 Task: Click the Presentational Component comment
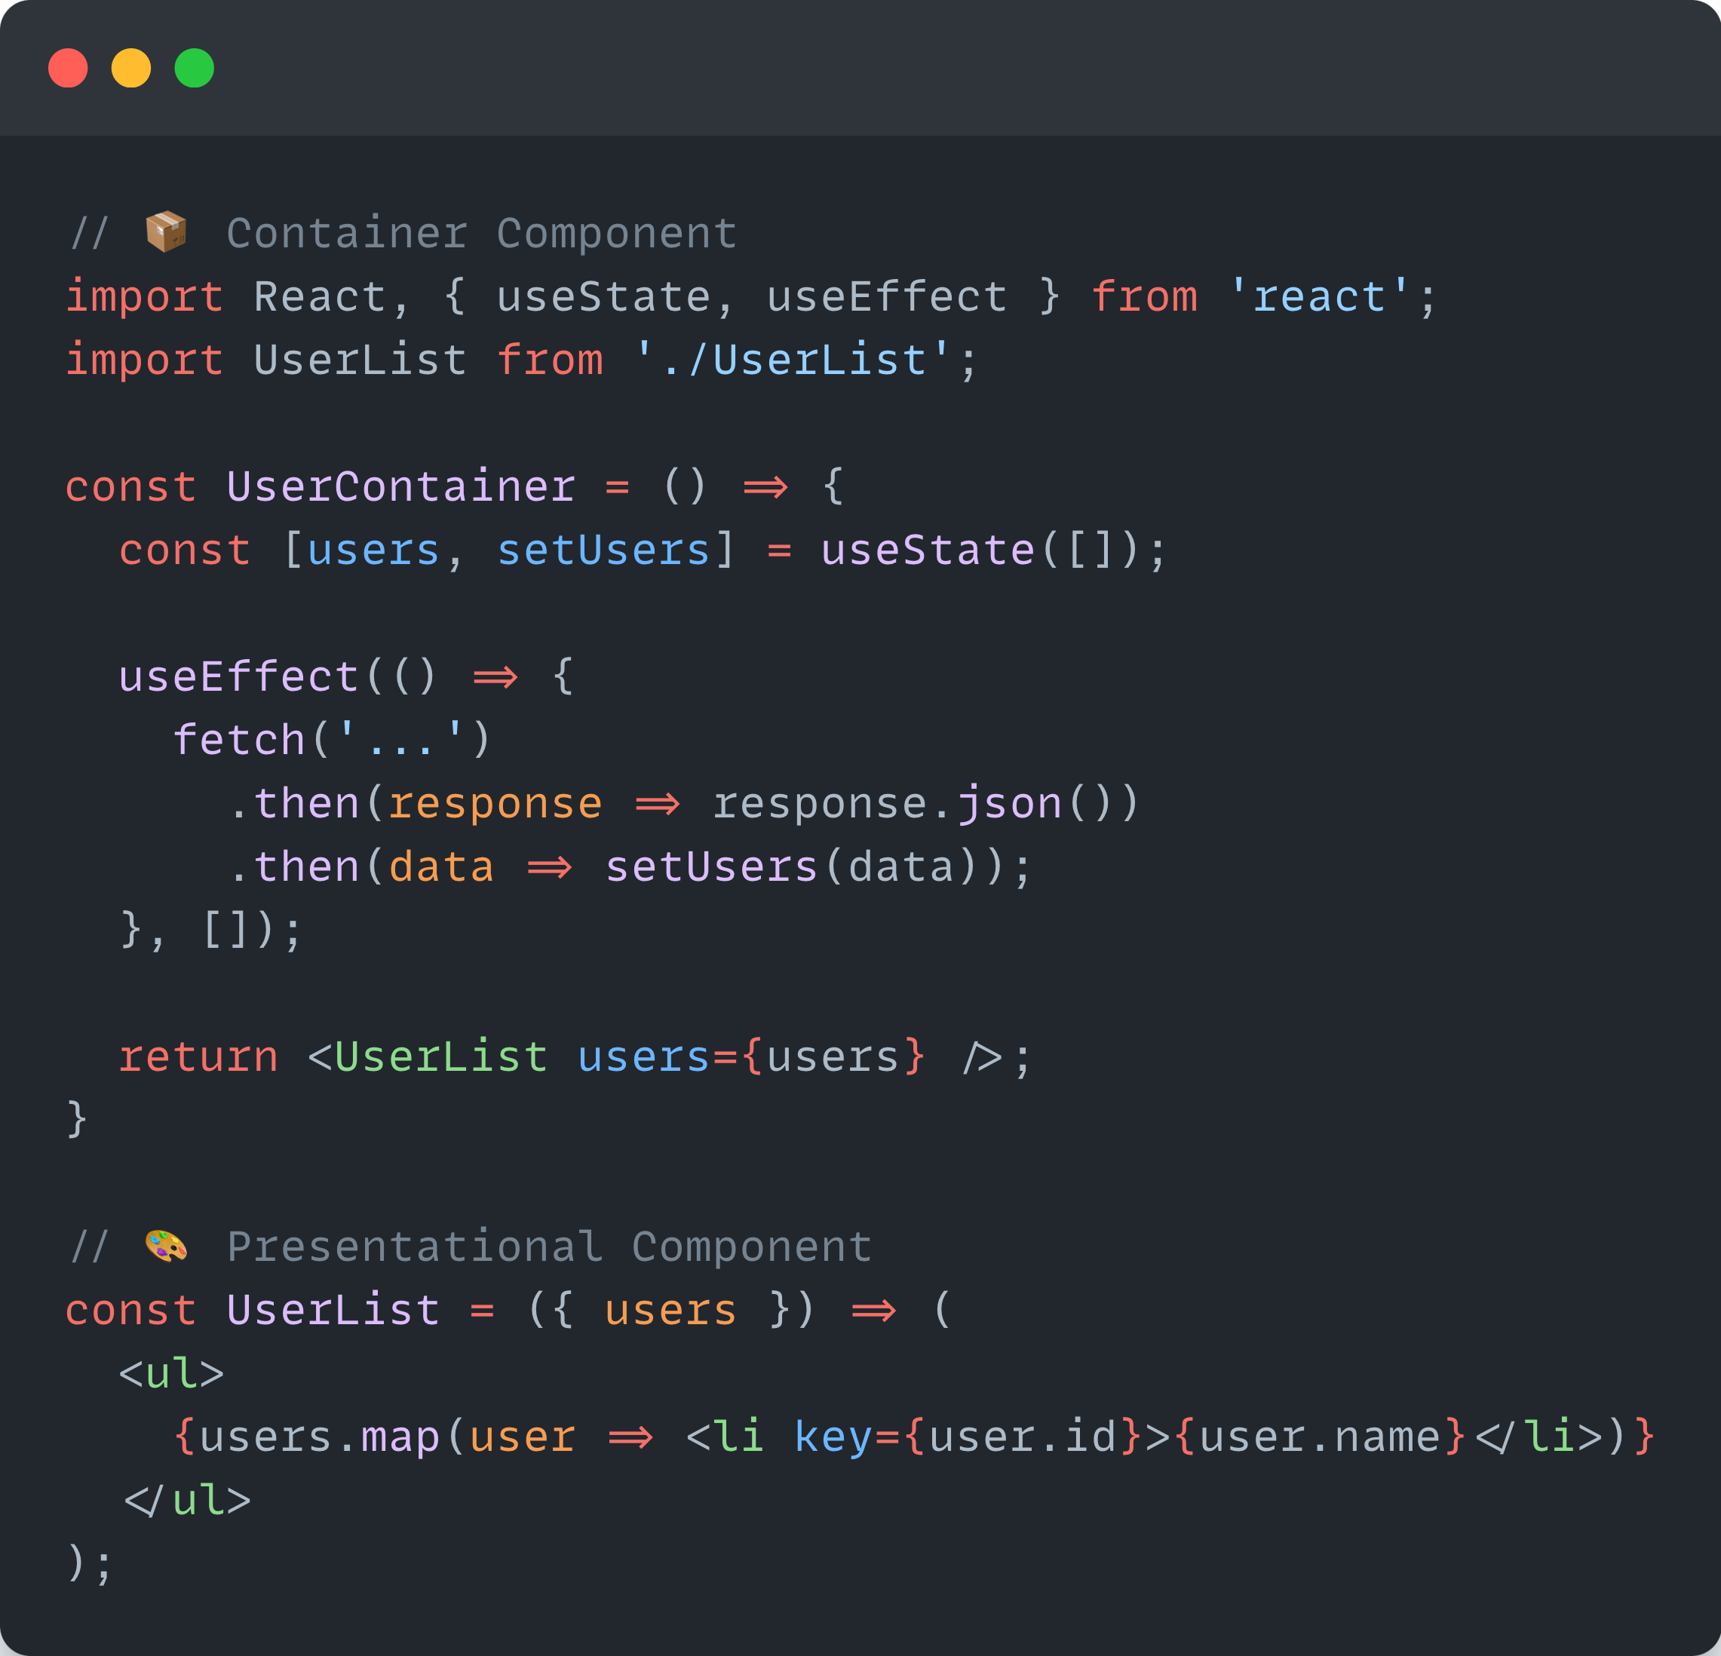tap(545, 1244)
